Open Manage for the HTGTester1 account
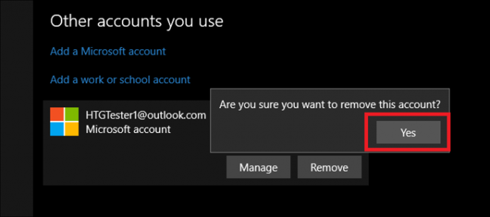Viewport: 490px width, 217px height. point(258,167)
